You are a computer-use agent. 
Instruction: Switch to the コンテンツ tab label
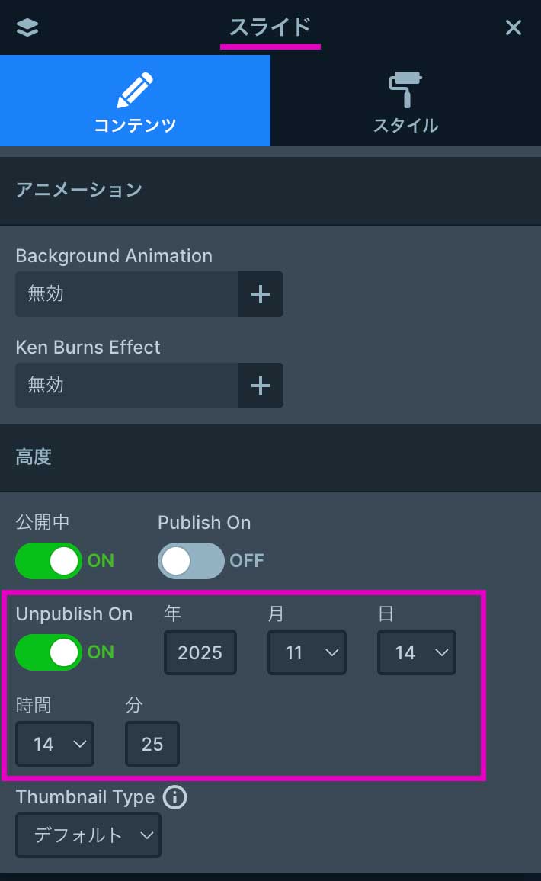point(135,126)
